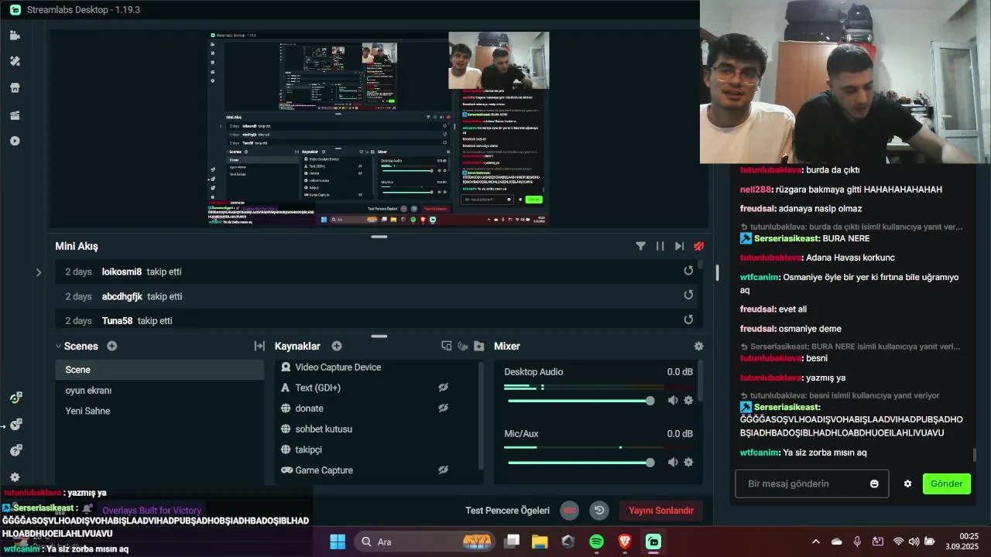This screenshot has width=991, height=557.
Task: Click the Windows Start button
Action: click(338, 542)
